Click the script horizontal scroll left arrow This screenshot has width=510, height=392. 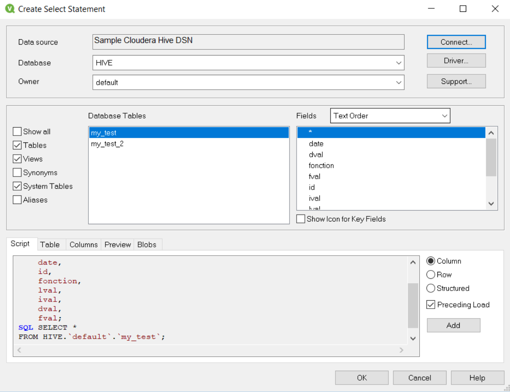[19, 350]
